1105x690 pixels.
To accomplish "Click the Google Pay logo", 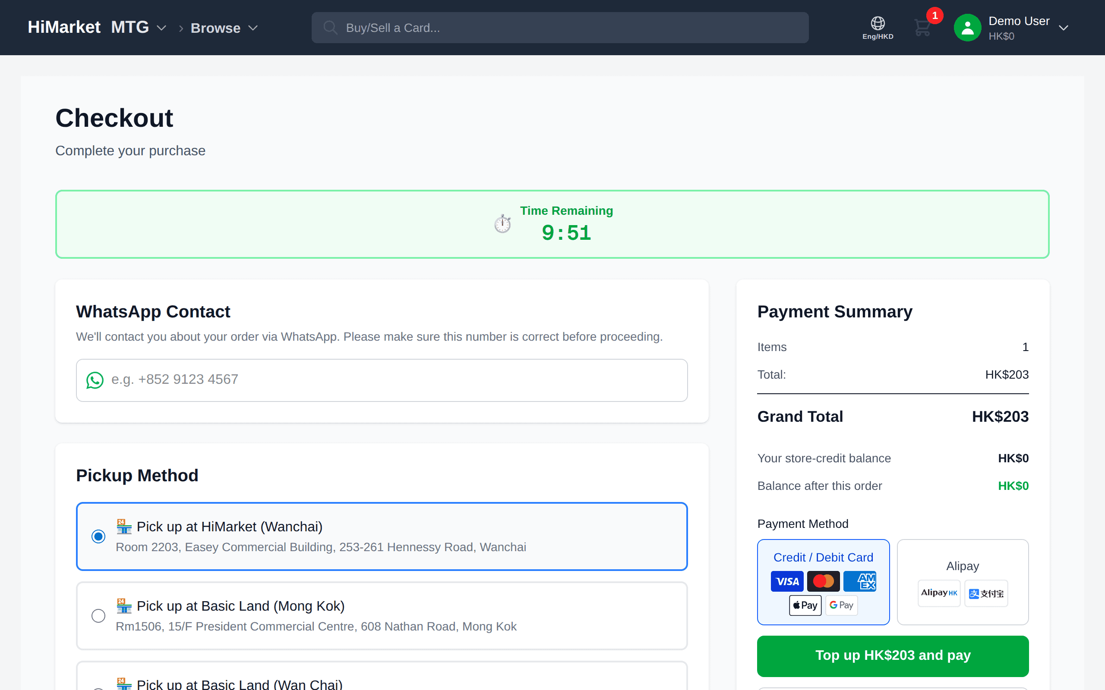I will coord(842,605).
